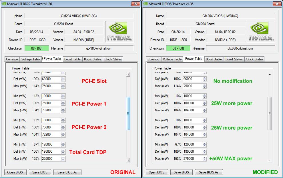The width and height of the screenshot is (283, 178).
Task: Click stepper for second 100000 in MODIFIED window
Action: pos(205,127)
